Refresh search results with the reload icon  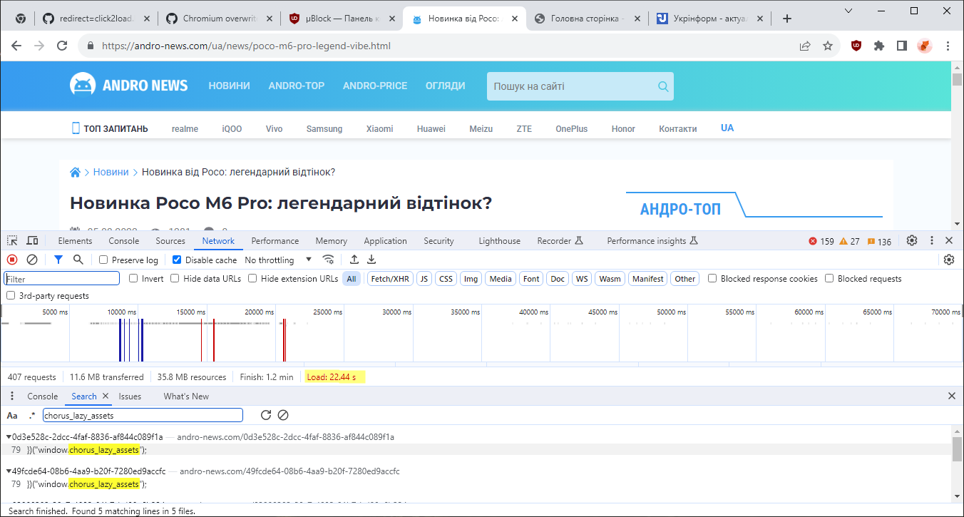[265, 414]
